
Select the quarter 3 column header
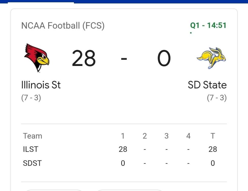(166, 136)
